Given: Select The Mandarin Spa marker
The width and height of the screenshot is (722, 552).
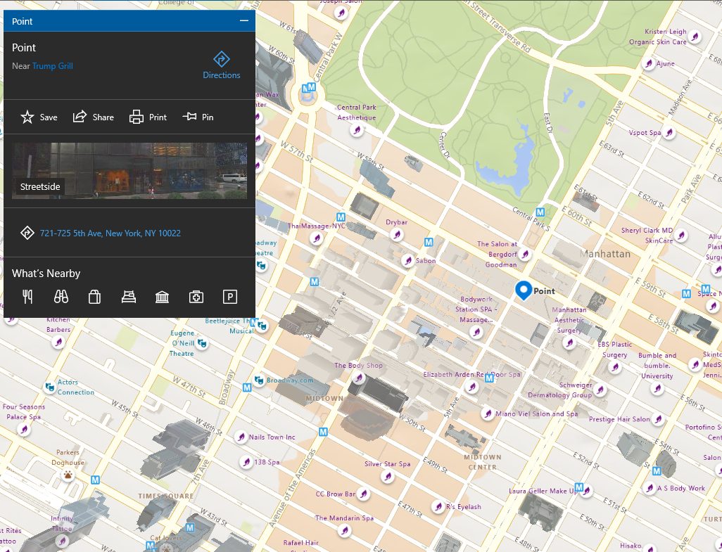Looking at the screenshot, I should [x=344, y=531].
